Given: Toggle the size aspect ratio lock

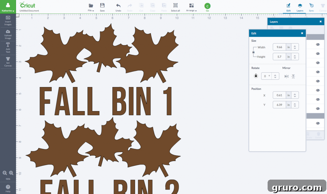Looking at the screenshot, I should tap(253, 52).
